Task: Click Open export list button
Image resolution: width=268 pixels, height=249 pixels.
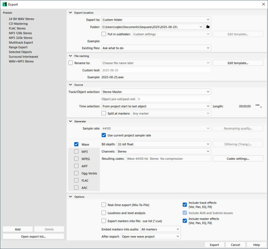Action: pos(33,237)
